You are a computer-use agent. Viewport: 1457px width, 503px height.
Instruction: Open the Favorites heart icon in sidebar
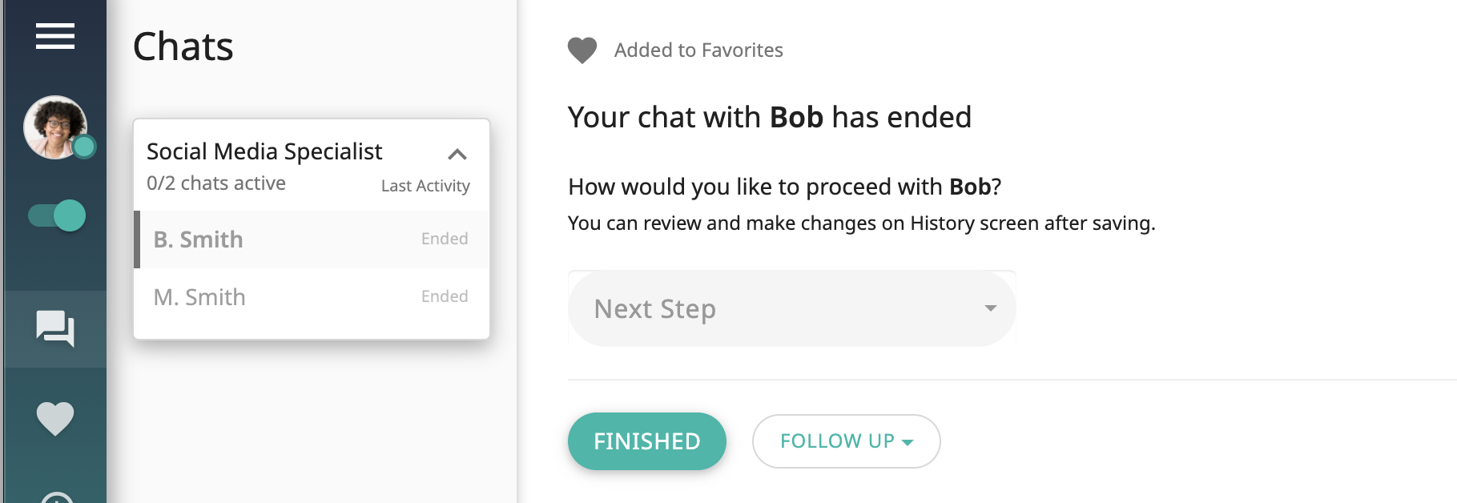(54, 417)
